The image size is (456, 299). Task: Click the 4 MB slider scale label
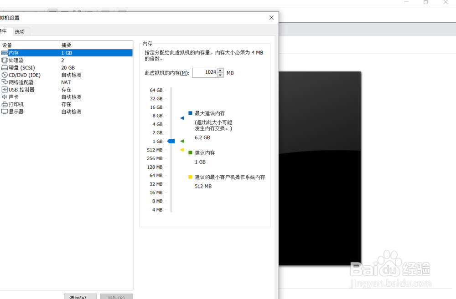click(157, 210)
